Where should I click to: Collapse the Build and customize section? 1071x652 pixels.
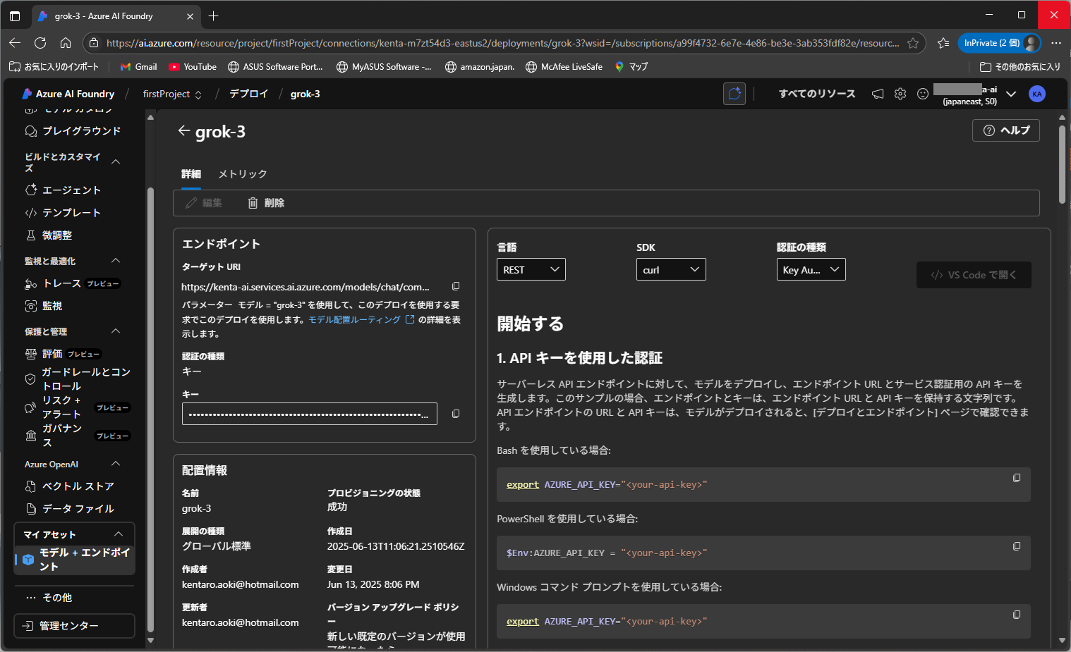(116, 162)
